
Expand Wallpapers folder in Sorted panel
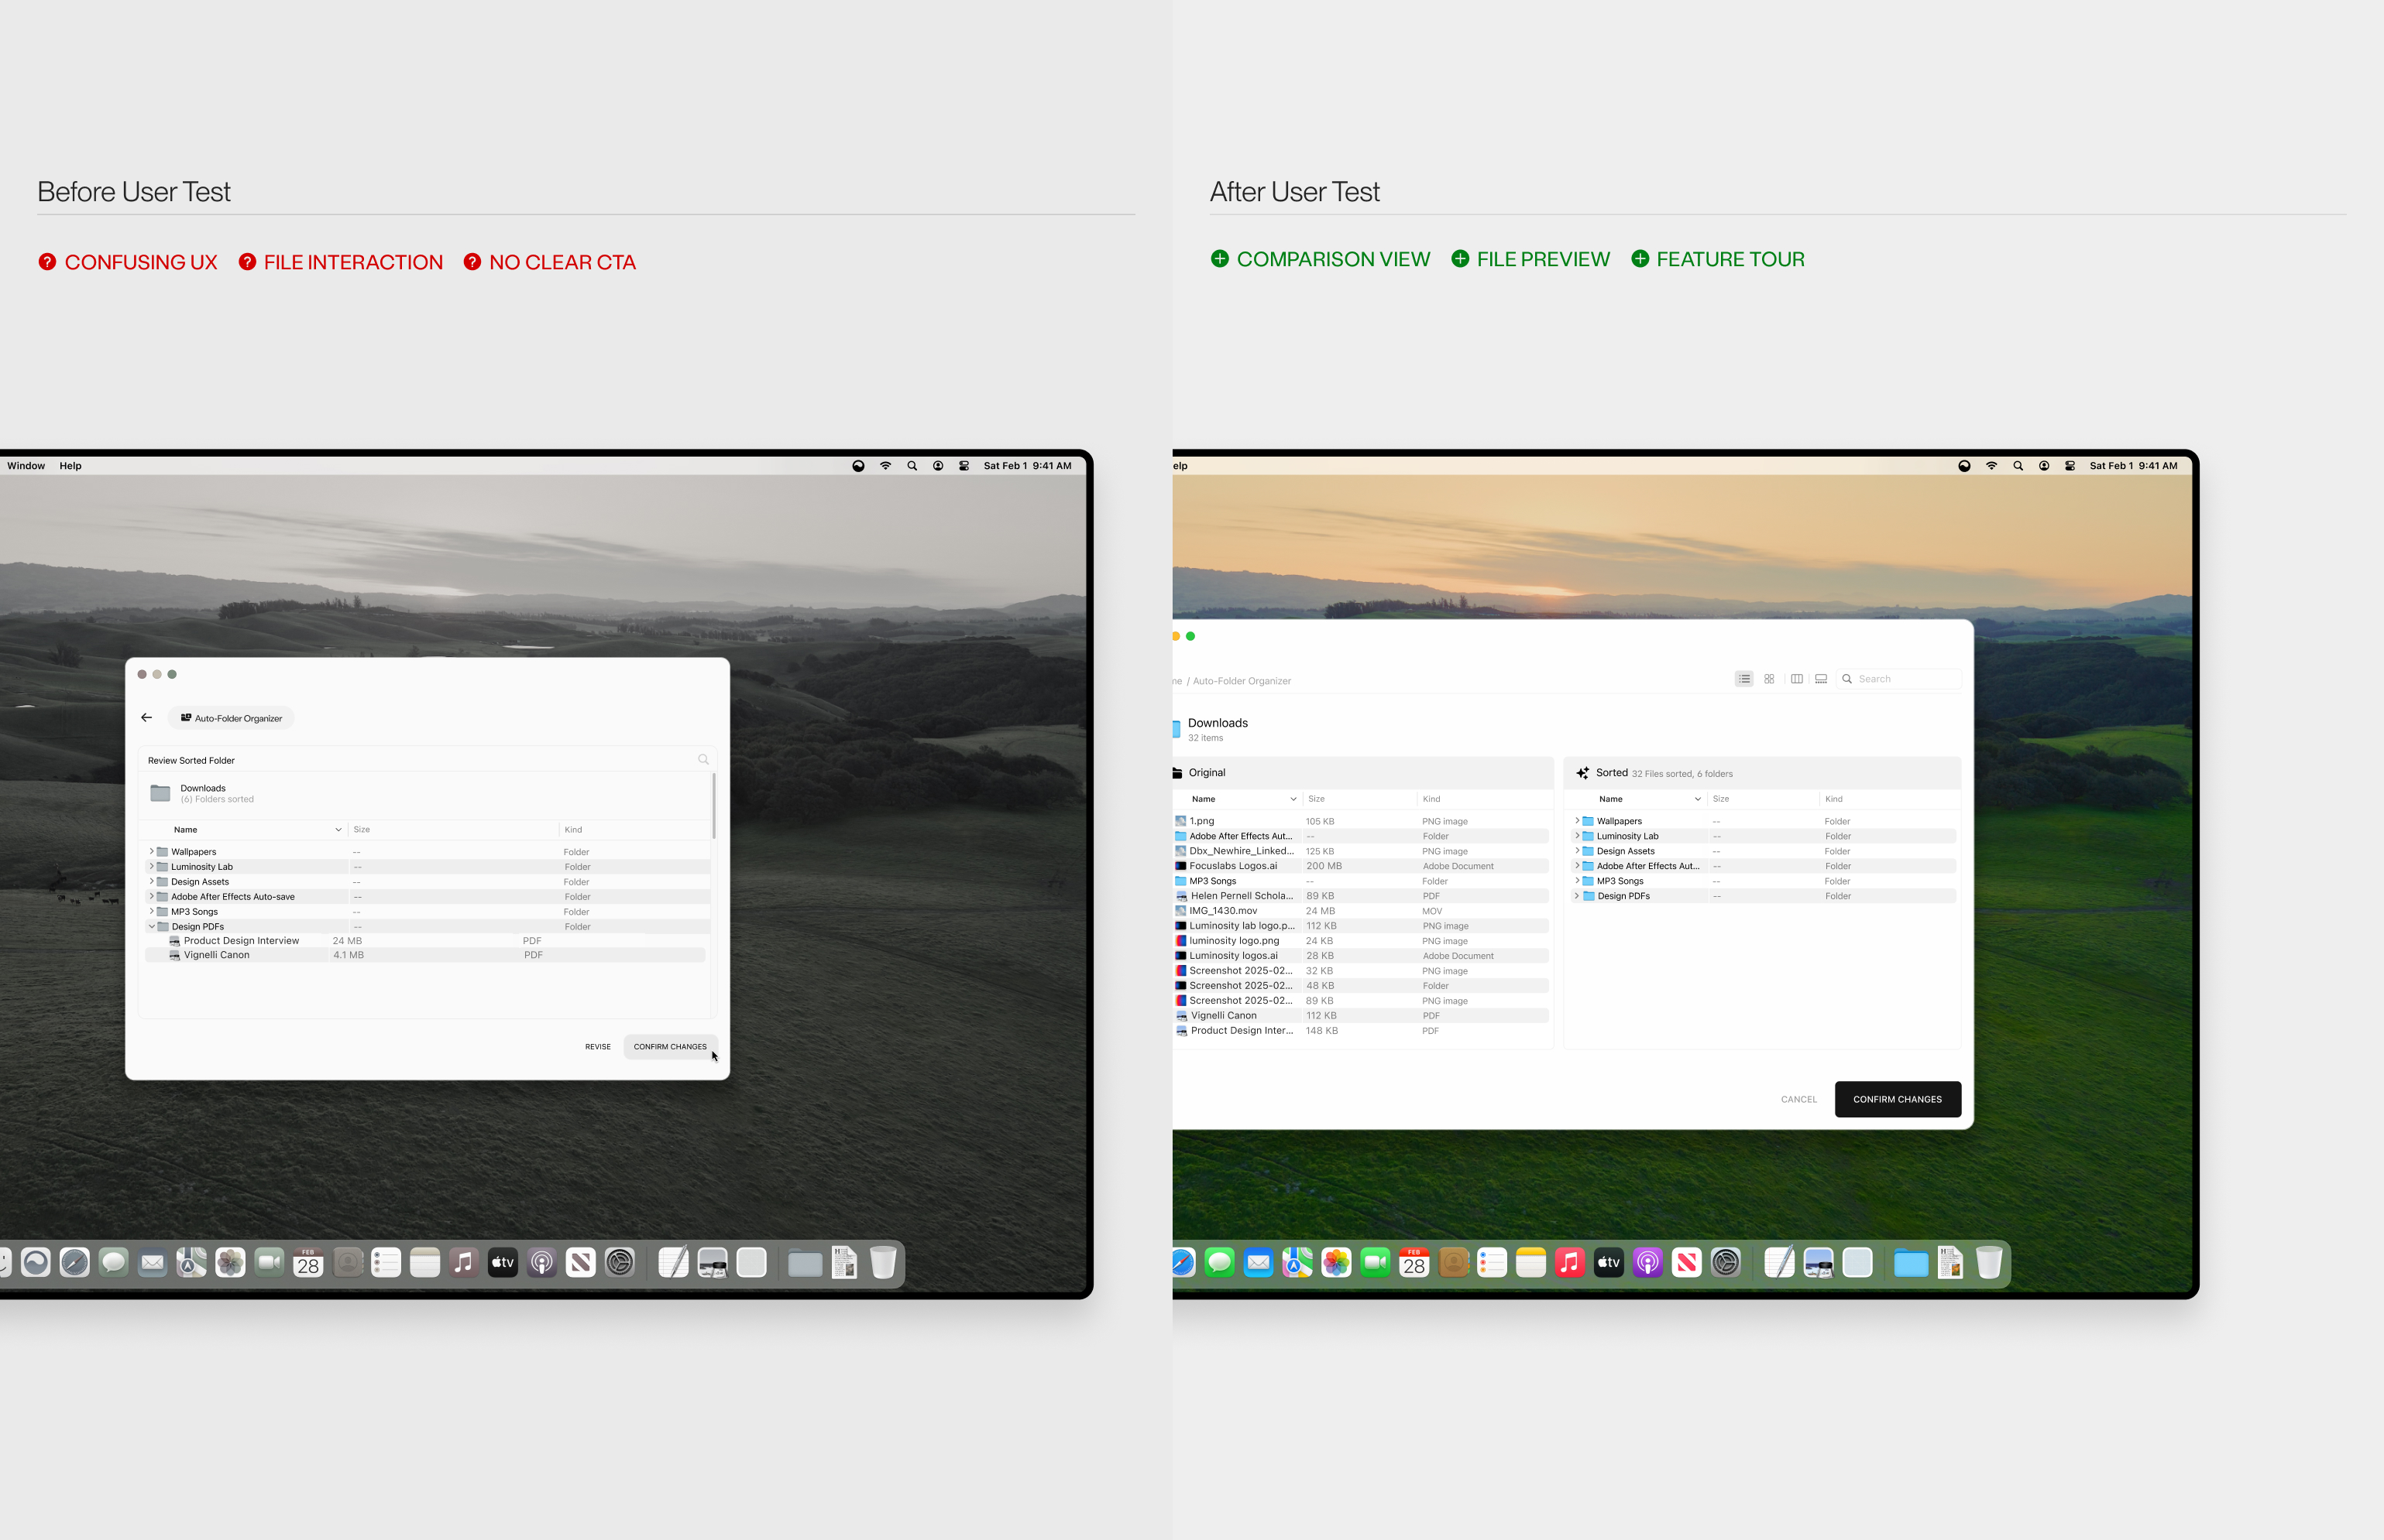coord(1577,821)
